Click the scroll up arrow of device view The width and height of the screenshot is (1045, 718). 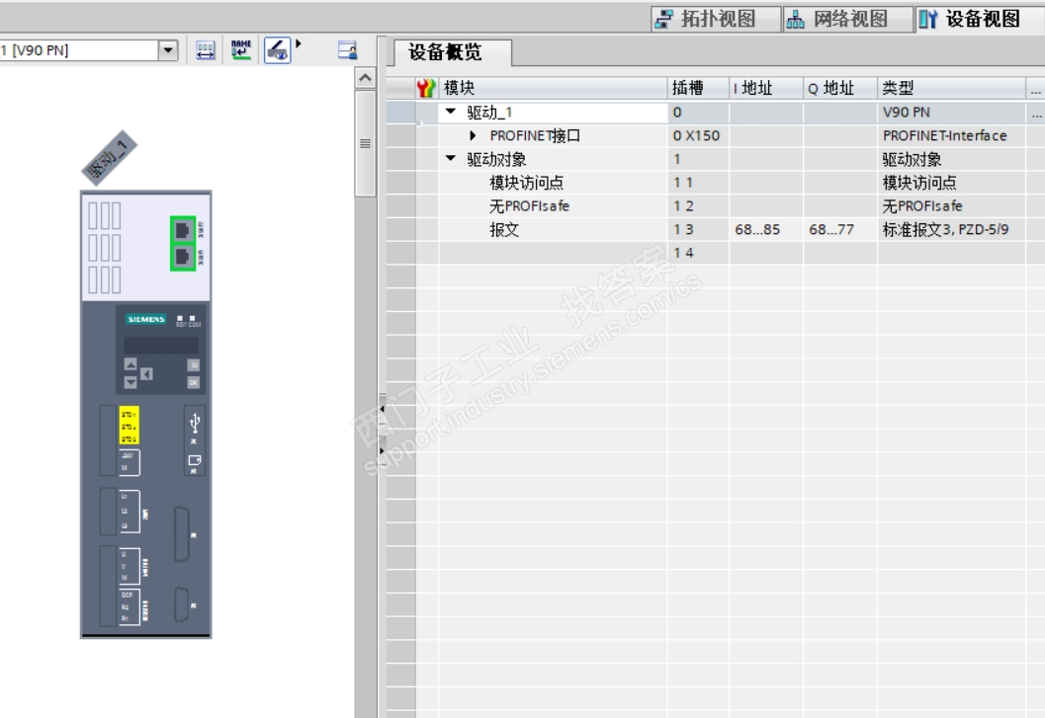pyautogui.click(x=365, y=78)
